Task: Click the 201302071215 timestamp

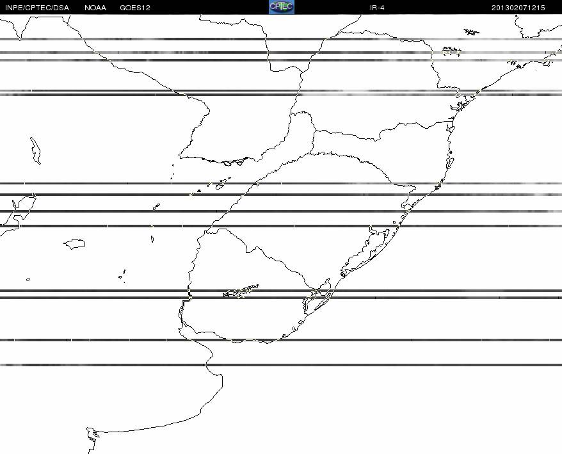Action: [x=518, y=8]
